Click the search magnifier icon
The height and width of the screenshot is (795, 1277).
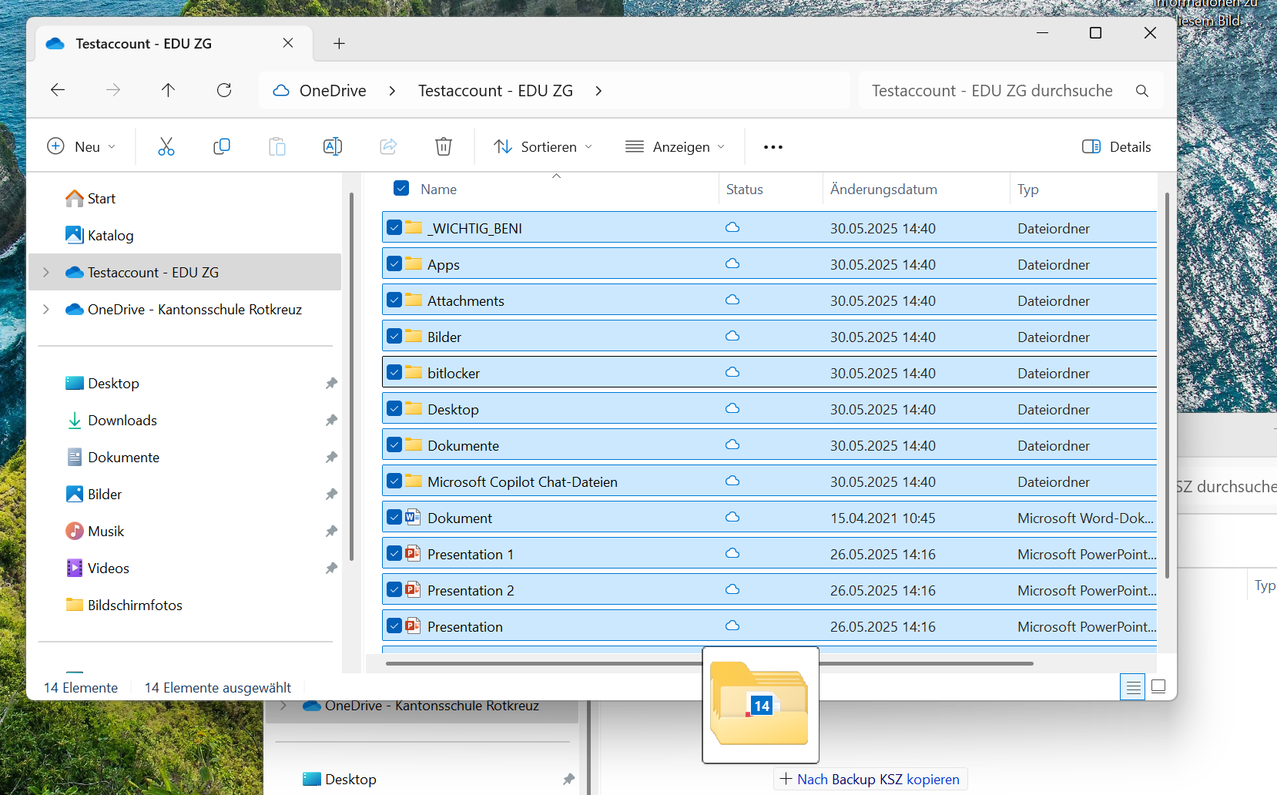click(x=1142, y=91)
